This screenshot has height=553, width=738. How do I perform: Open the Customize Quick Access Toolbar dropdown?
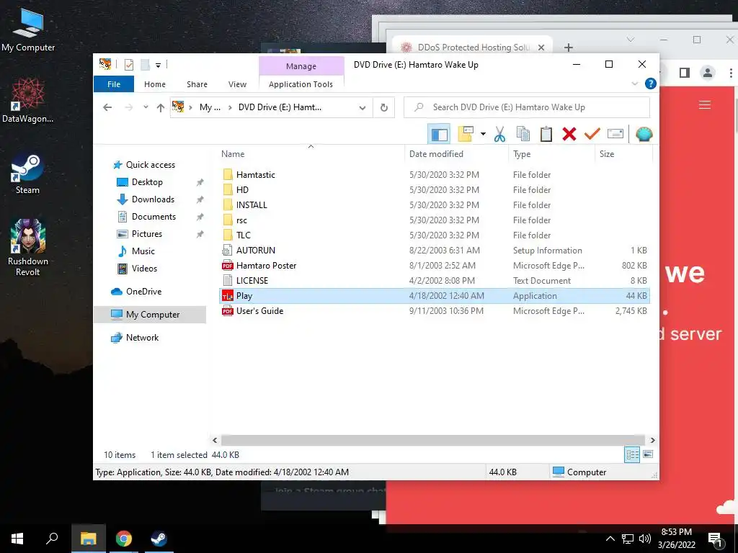pyautogui.click(x=158, y=66)
